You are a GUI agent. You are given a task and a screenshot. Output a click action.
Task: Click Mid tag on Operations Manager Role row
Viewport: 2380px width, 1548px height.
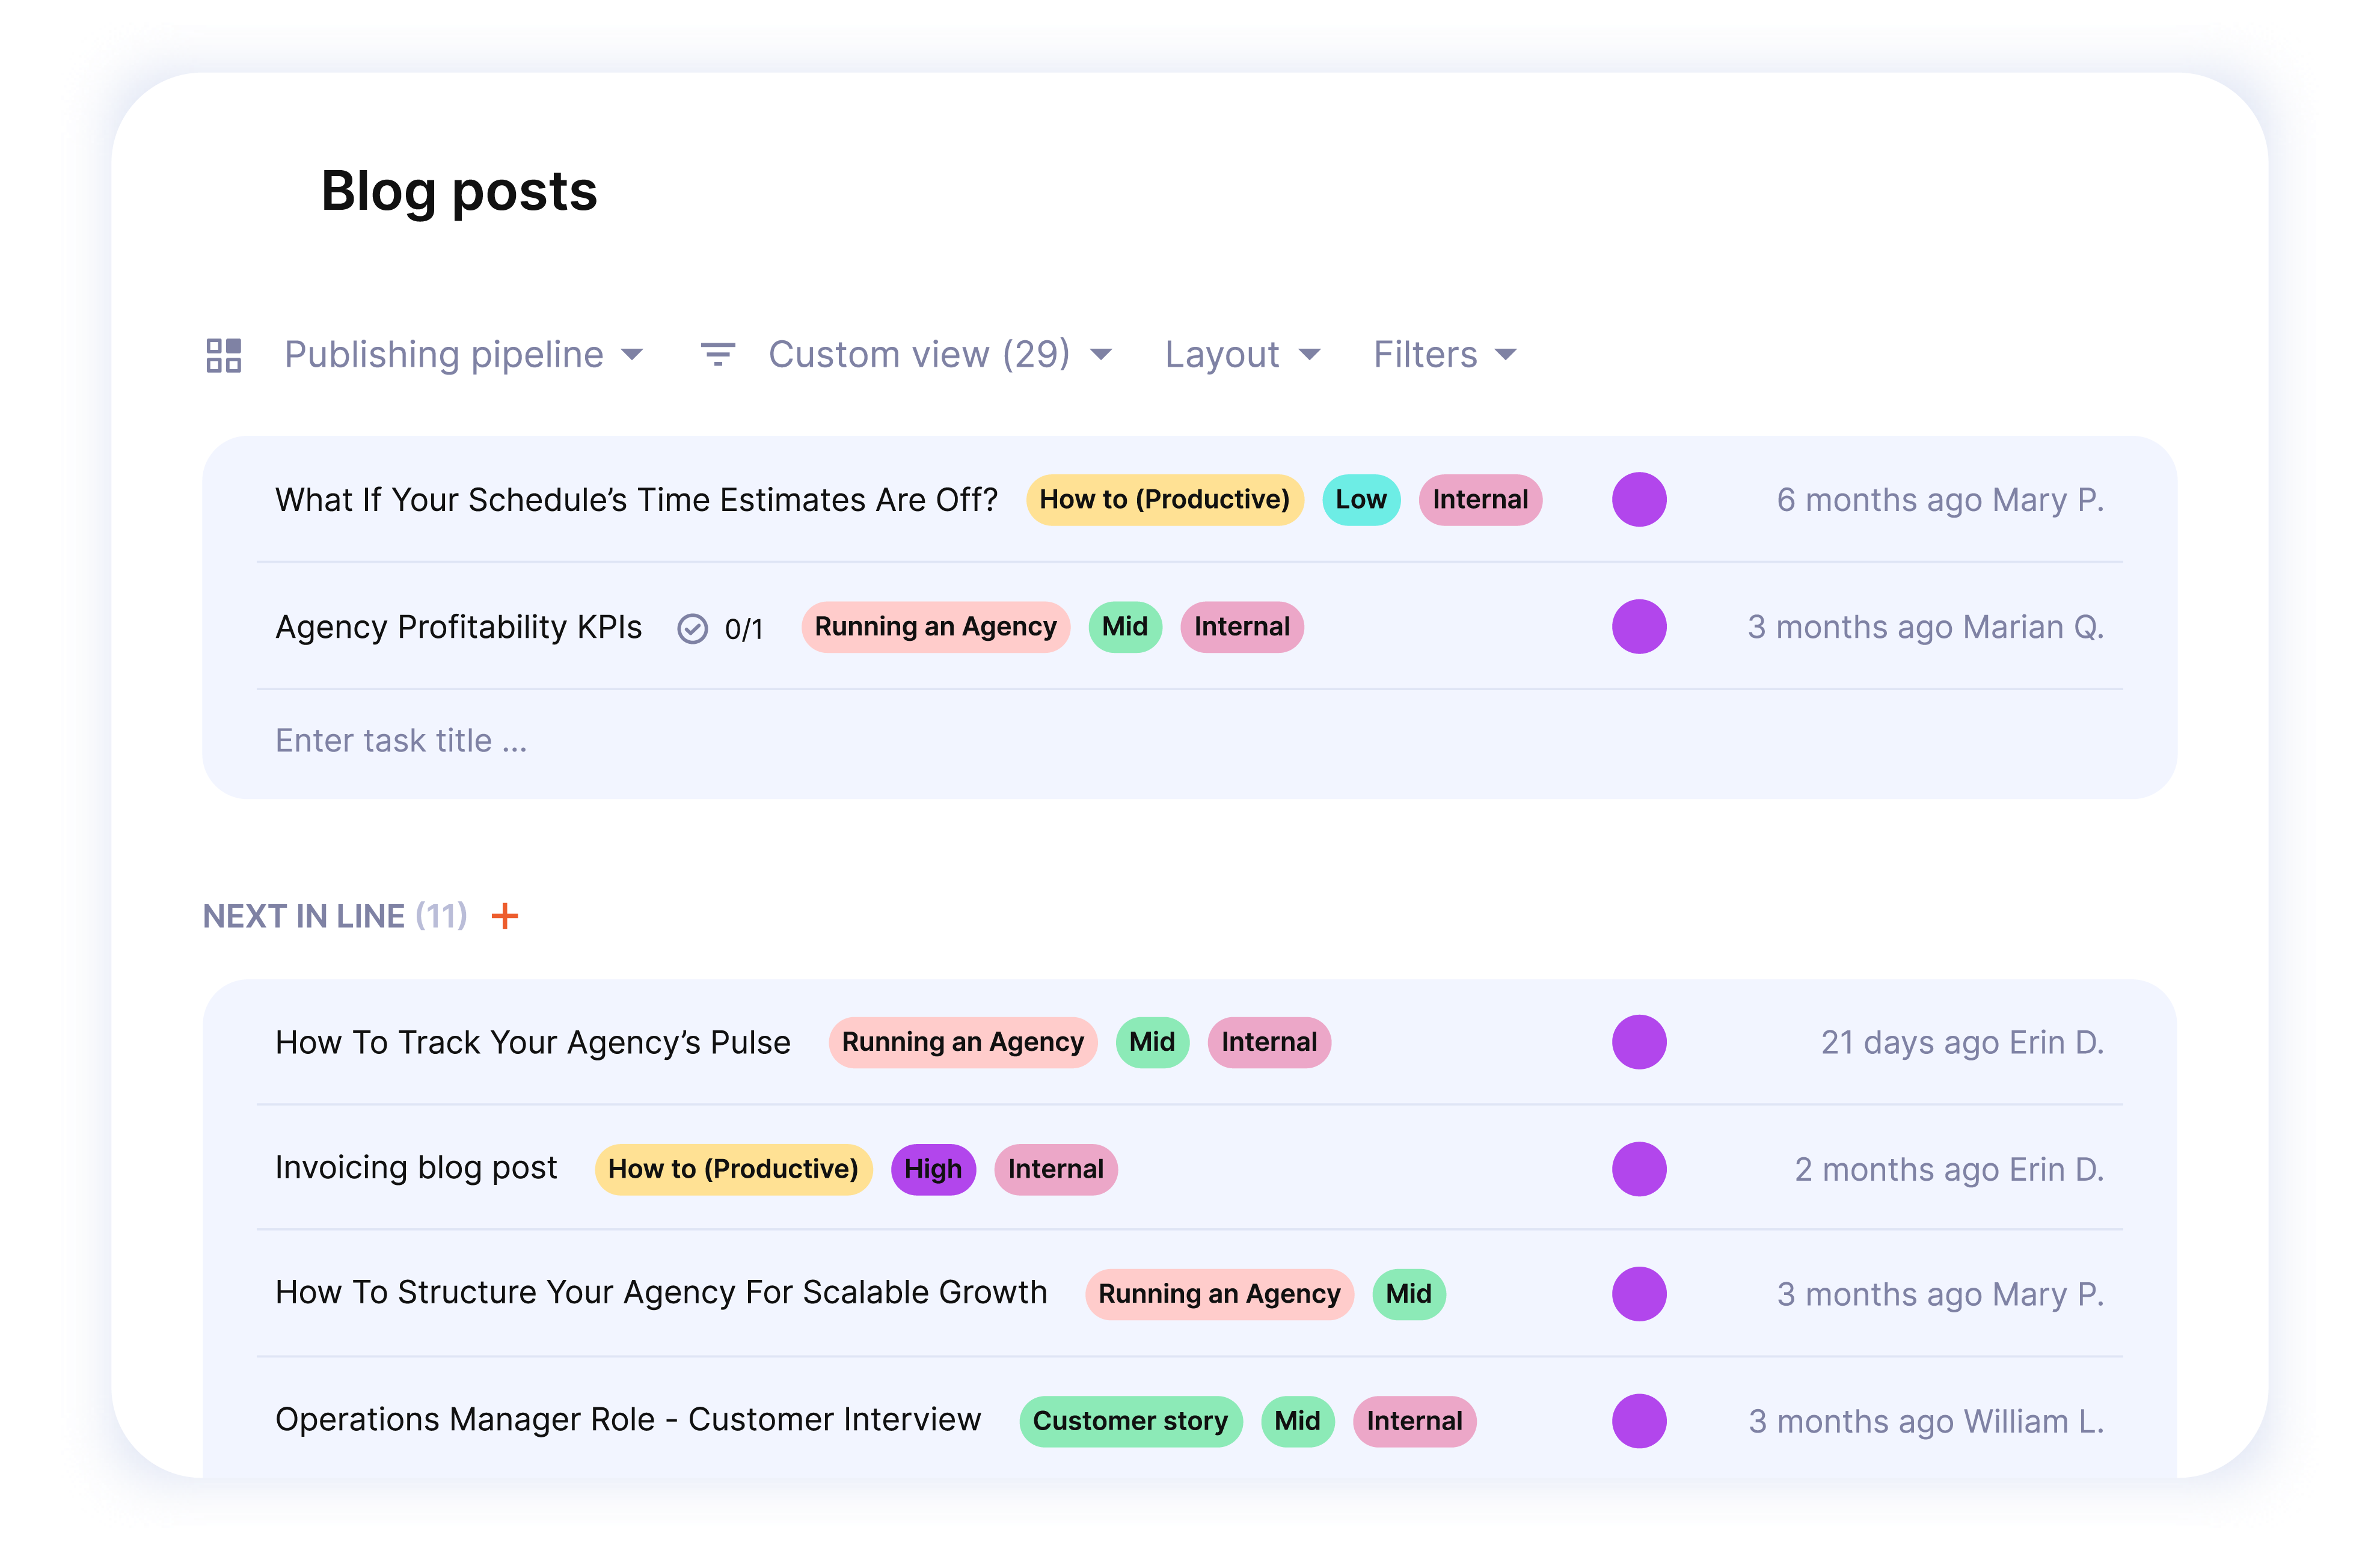1297,1421
